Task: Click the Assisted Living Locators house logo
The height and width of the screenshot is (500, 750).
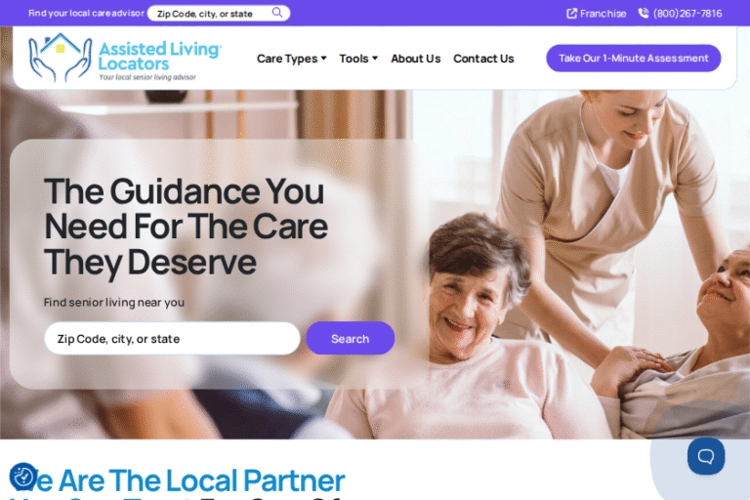Action: click(60, 58)
